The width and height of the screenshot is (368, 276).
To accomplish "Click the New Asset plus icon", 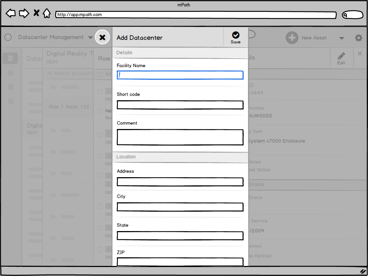I will tap(292, 37).
